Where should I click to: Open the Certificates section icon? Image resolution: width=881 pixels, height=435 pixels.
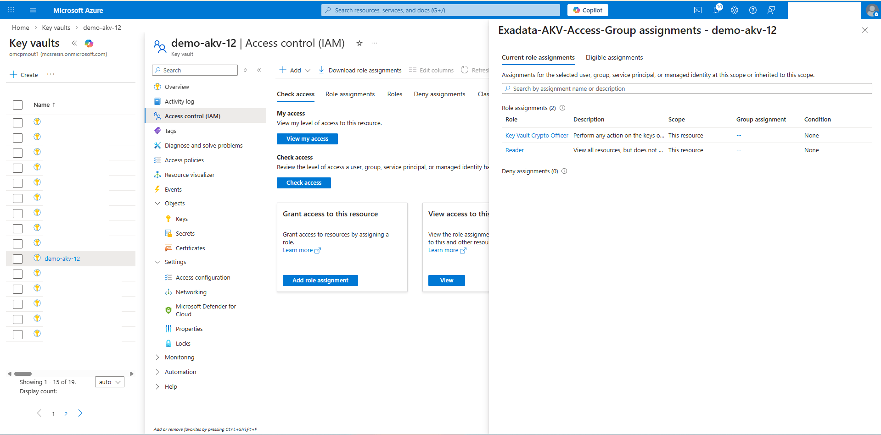pos(168,248)
